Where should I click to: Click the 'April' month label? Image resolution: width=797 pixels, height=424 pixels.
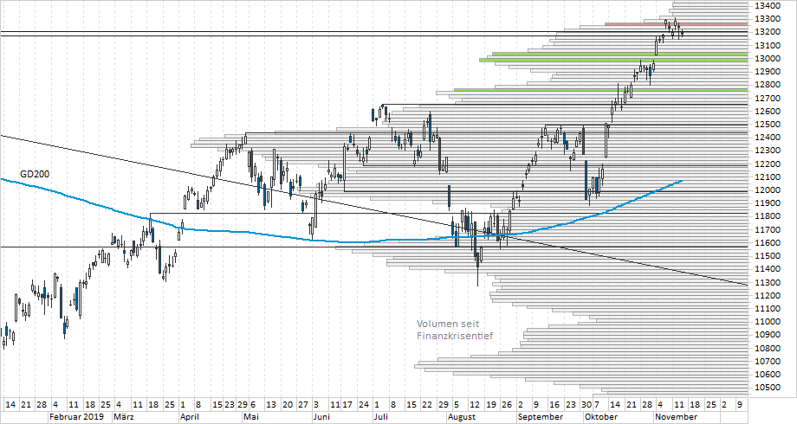coord(191,416)
